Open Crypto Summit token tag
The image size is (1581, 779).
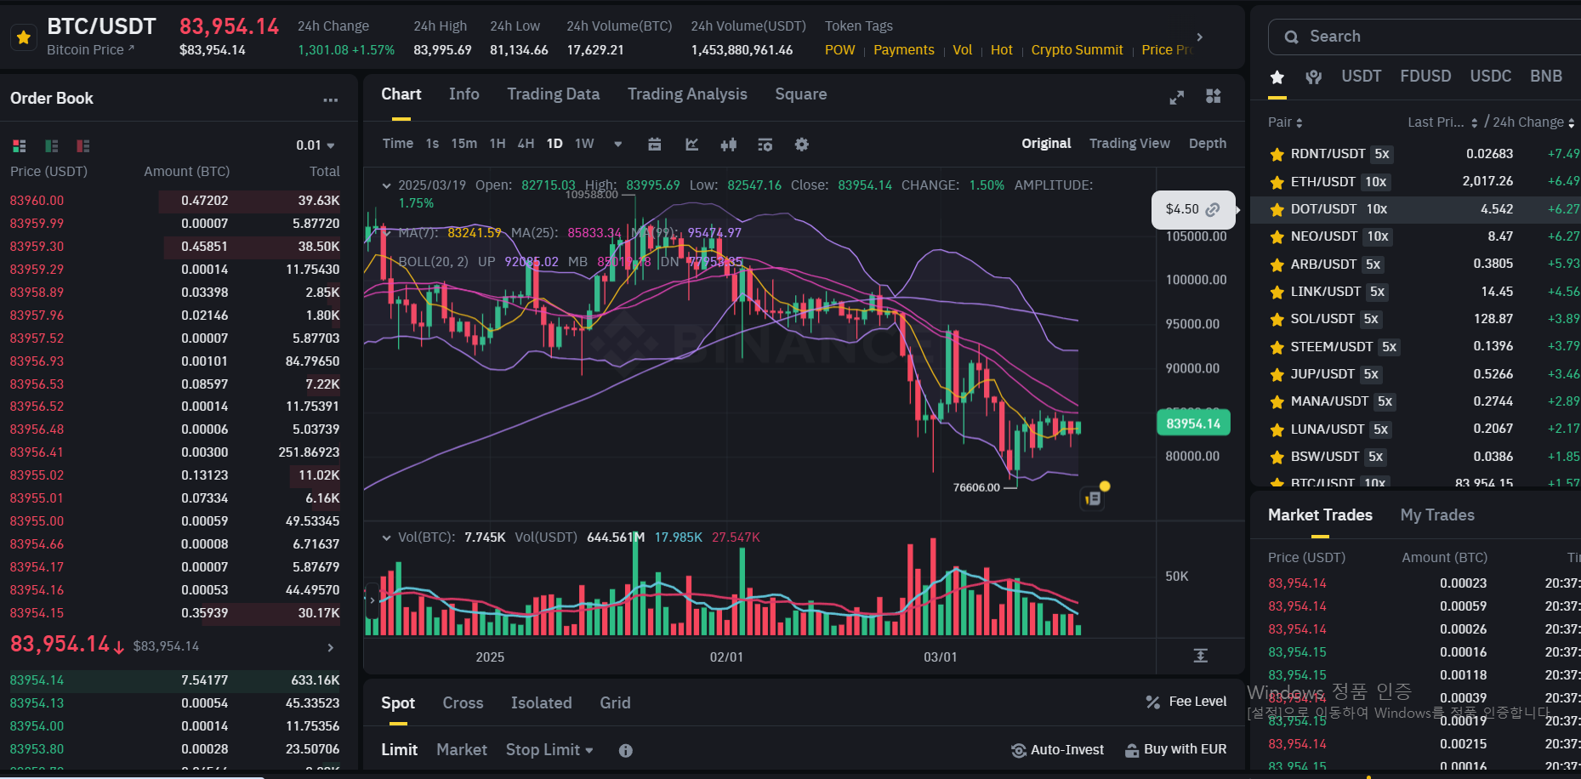(1078, 50)
